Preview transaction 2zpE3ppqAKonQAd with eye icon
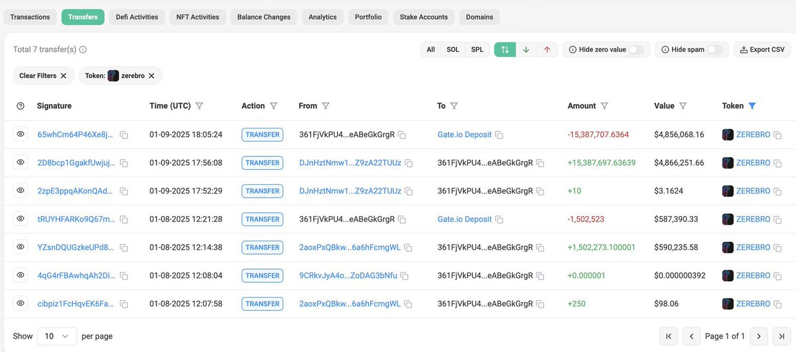The image size is (796, 352). coord(21,190)
